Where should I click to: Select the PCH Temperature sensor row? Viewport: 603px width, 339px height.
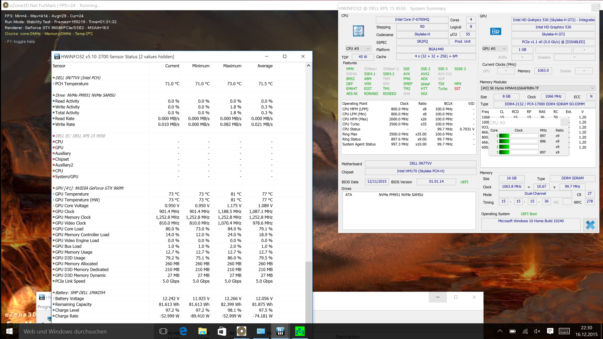(72, 84)
